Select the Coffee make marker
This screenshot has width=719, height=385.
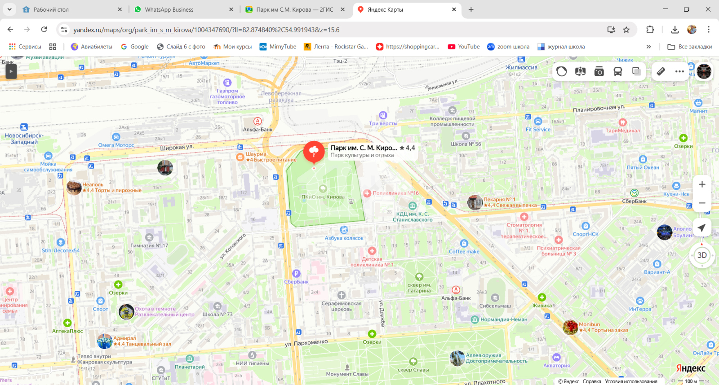click(x=464, y=243)
